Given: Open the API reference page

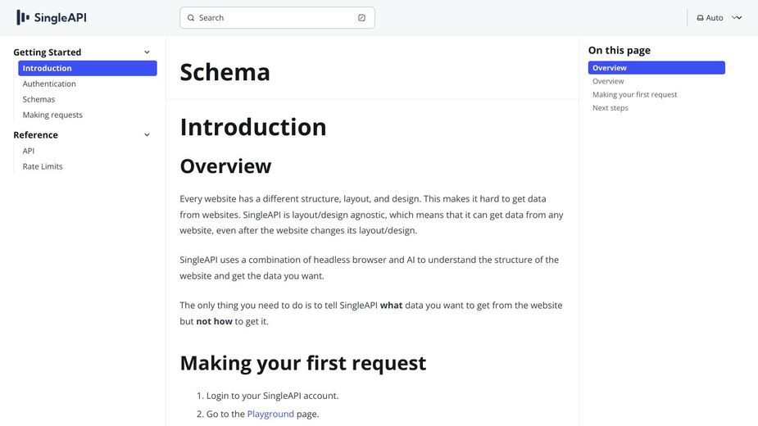Looking at the screenshot, I should (29, 151).
